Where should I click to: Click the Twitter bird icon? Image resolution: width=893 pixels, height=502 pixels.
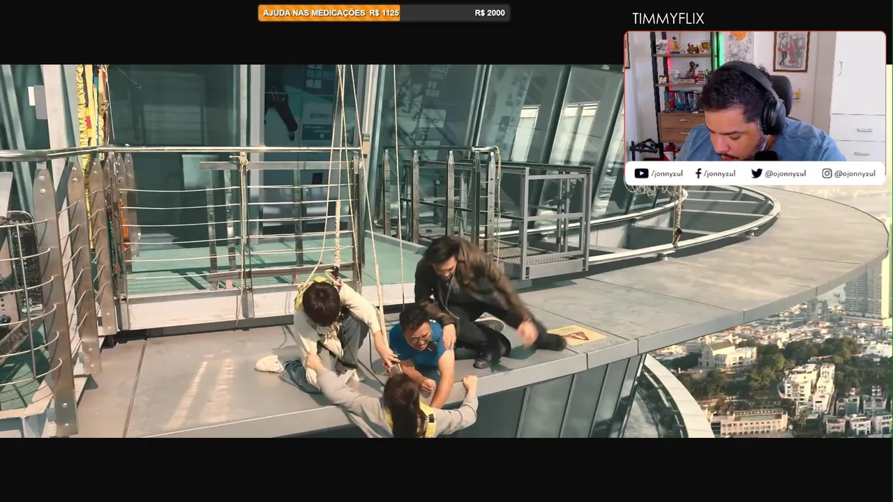pyautogui.click(x=757, y=174)
